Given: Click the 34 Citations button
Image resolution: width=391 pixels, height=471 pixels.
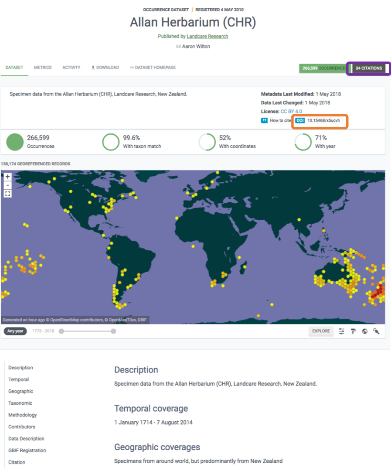Looking at the screenshot, I should coord(369,68).
